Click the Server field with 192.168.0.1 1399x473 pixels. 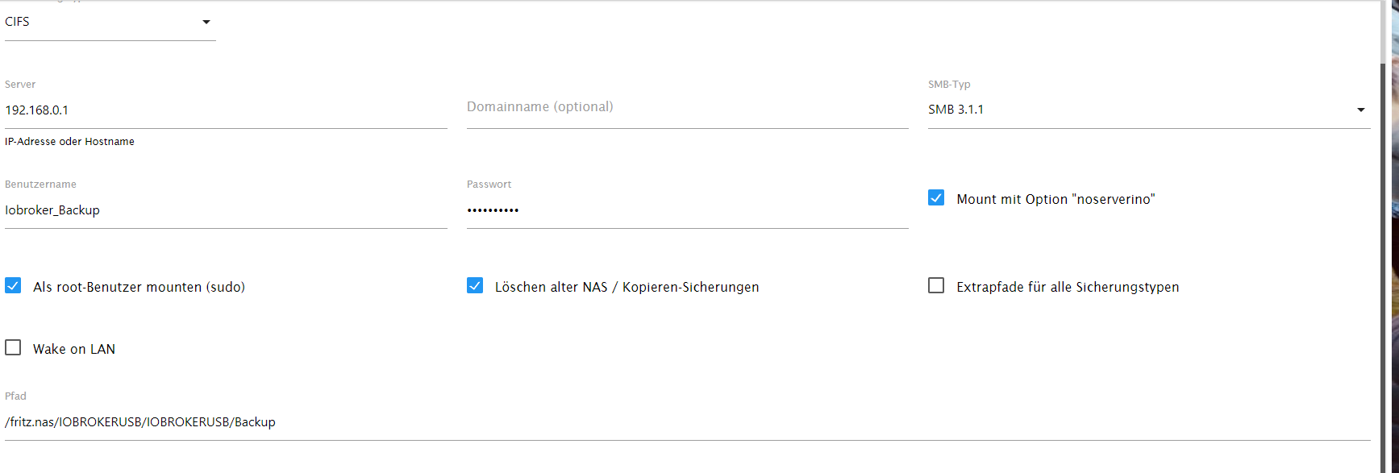click(226, 110)
